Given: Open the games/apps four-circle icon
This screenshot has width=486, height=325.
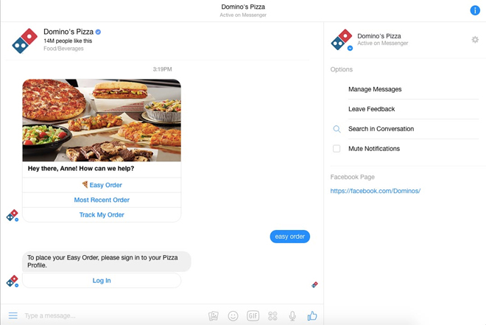Looking at the screenshot, I should pyautogui.click(x=272, y=316).
